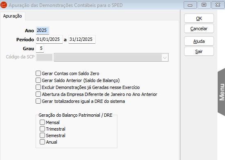This screenshot has height=160, width=225.
Task: Click the Cancelar button
Action: pos(199,29)
